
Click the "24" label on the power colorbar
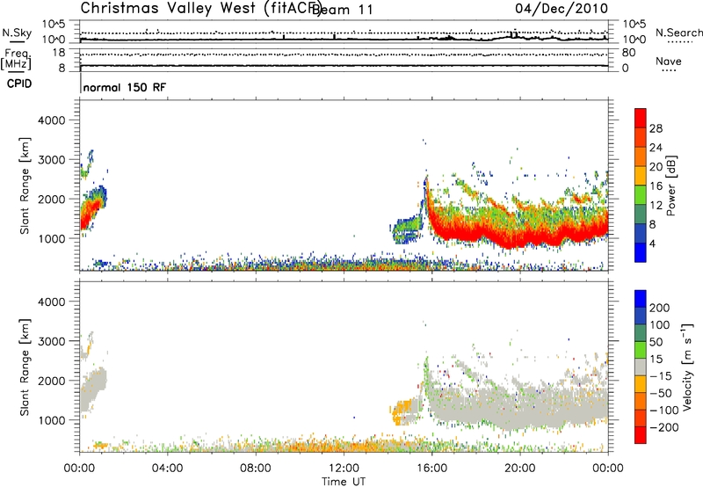point(656,148)
